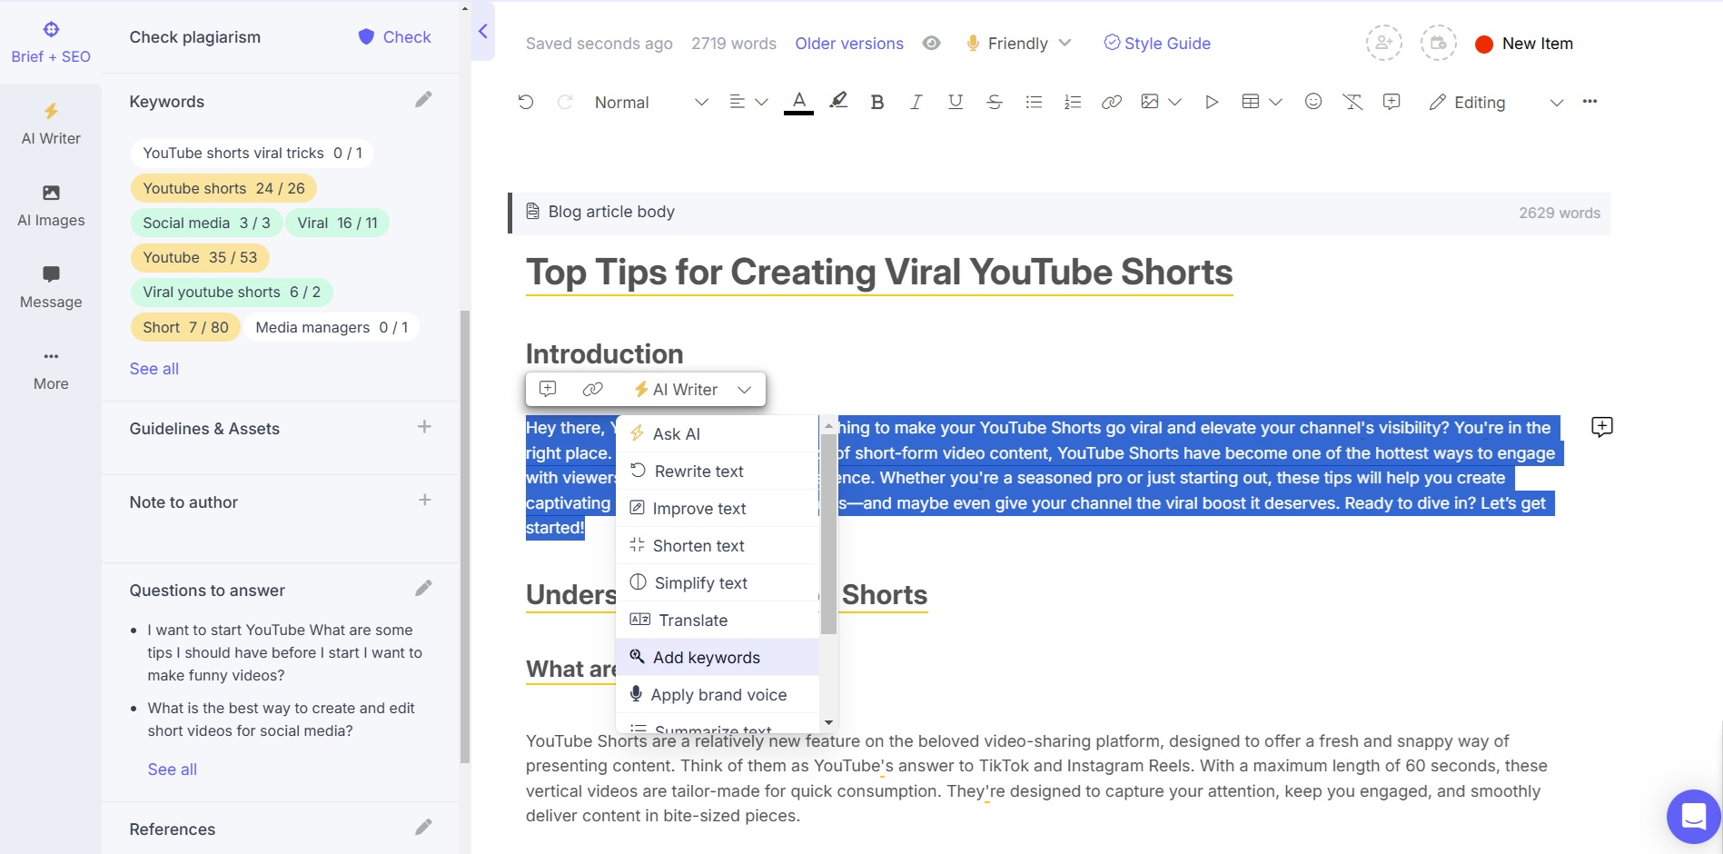Open the Editing mode dropdown
The image size is (1723, 854).
pos(1496,103)
